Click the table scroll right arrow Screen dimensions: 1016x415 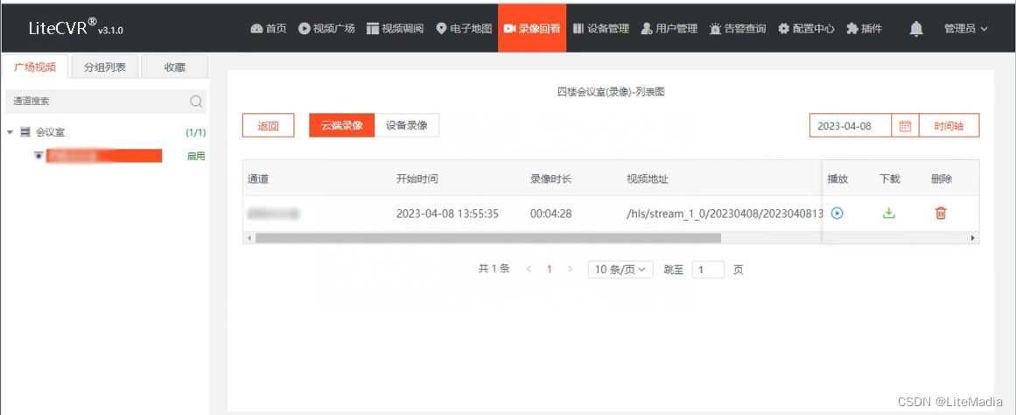[972, 238]
